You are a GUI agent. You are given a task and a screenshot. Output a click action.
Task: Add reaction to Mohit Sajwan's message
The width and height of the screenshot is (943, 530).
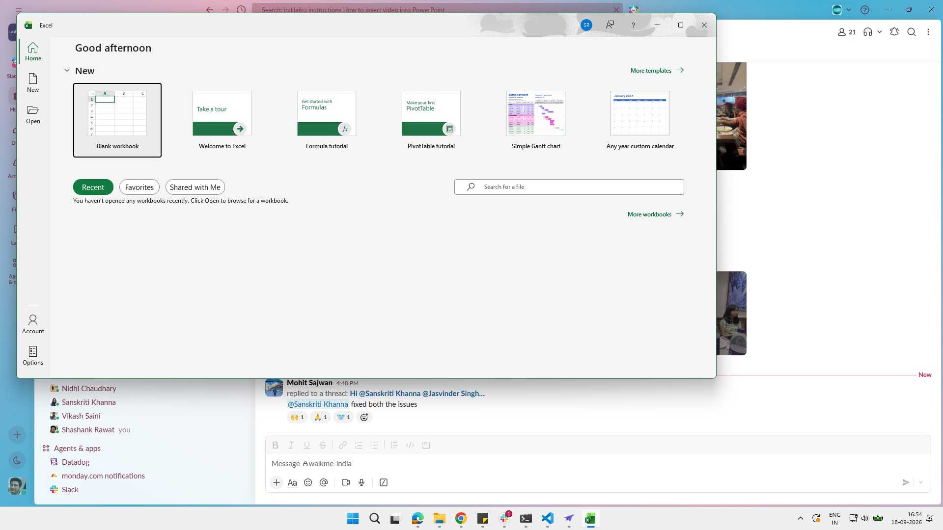[x=364, y=417]
